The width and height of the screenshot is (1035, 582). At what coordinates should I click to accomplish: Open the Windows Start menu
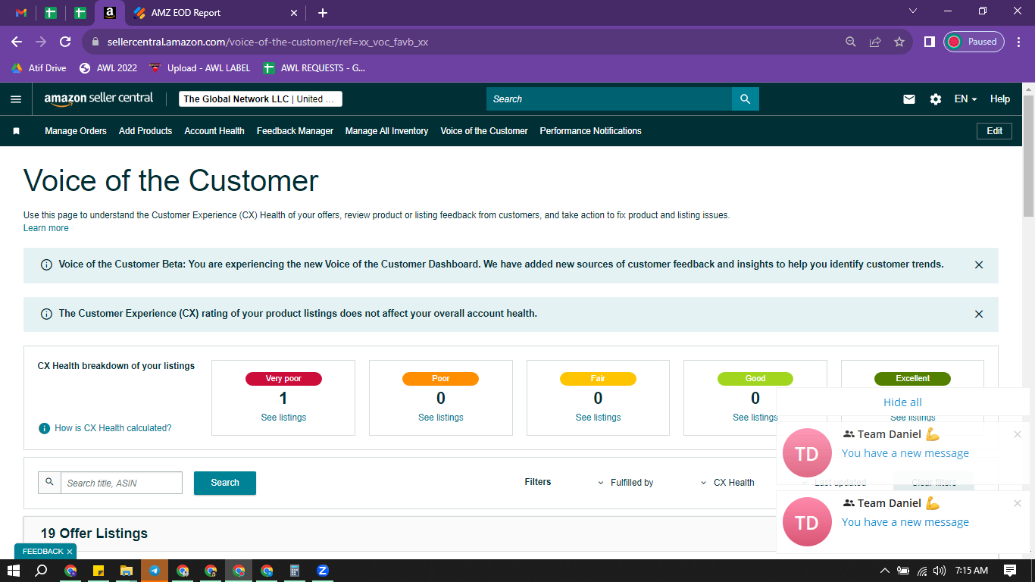(14, 571)
